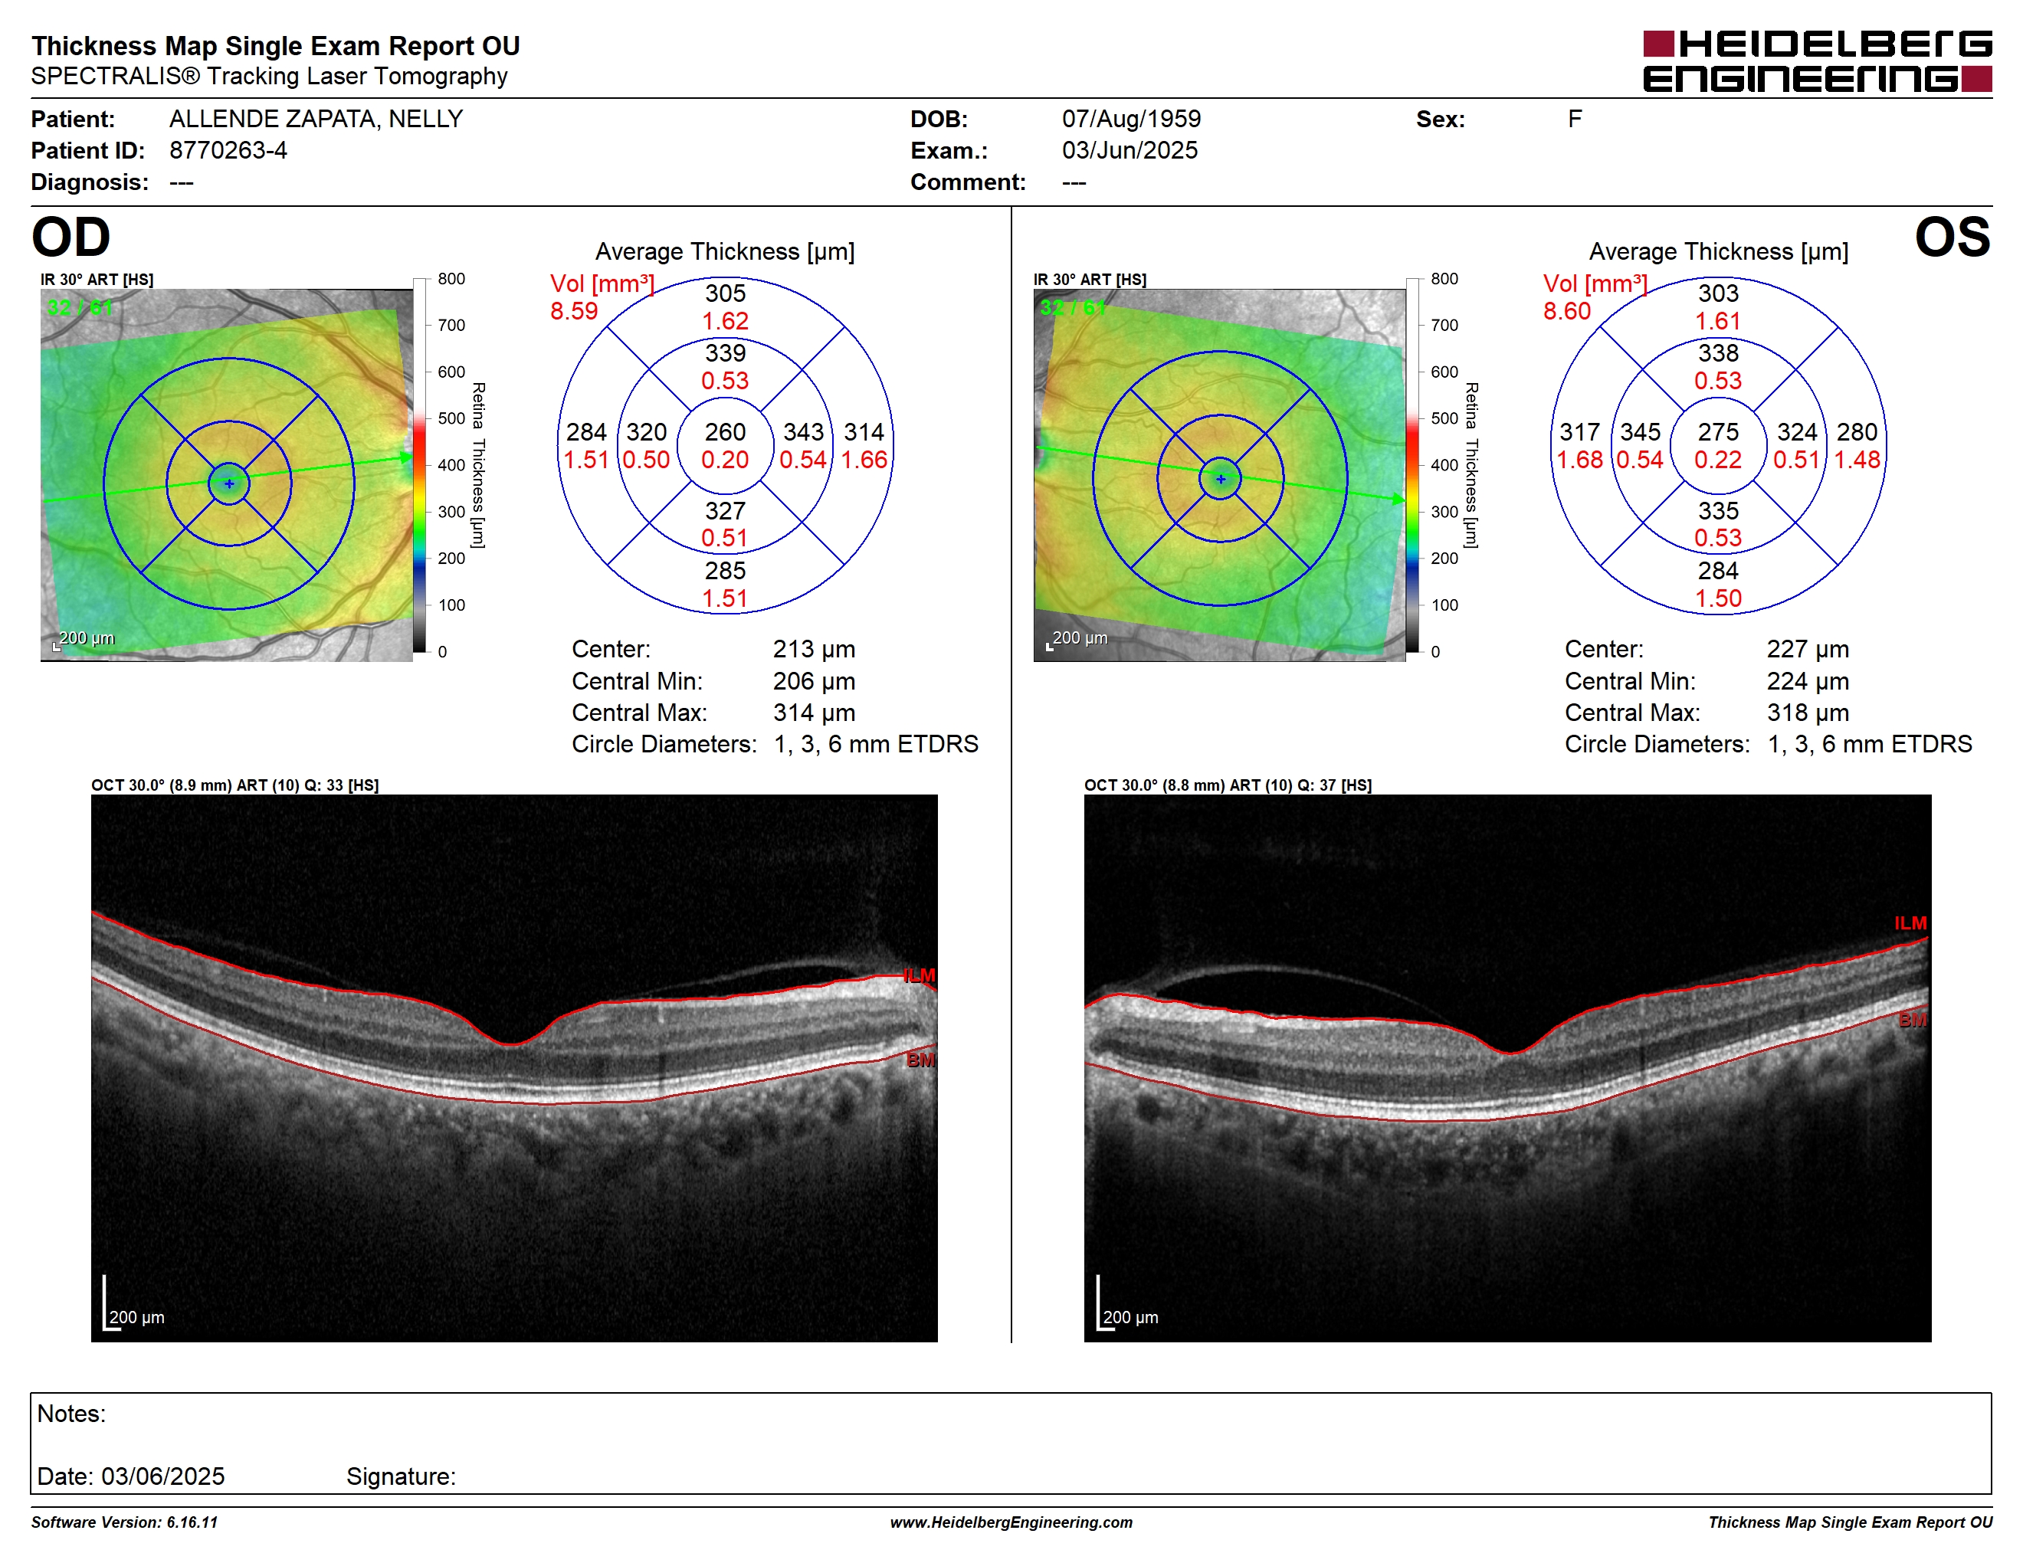Select OS outer volume value '1.68'
This screenshot has width=2023, height=1563.
(x=1579, y=460)
